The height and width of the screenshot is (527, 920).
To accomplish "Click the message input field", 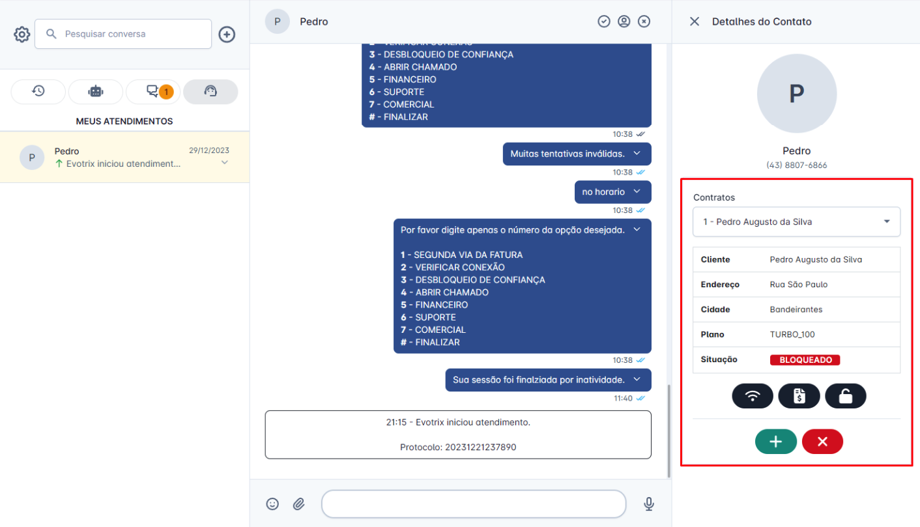I will pyautogui.click(x=474, y=504).
